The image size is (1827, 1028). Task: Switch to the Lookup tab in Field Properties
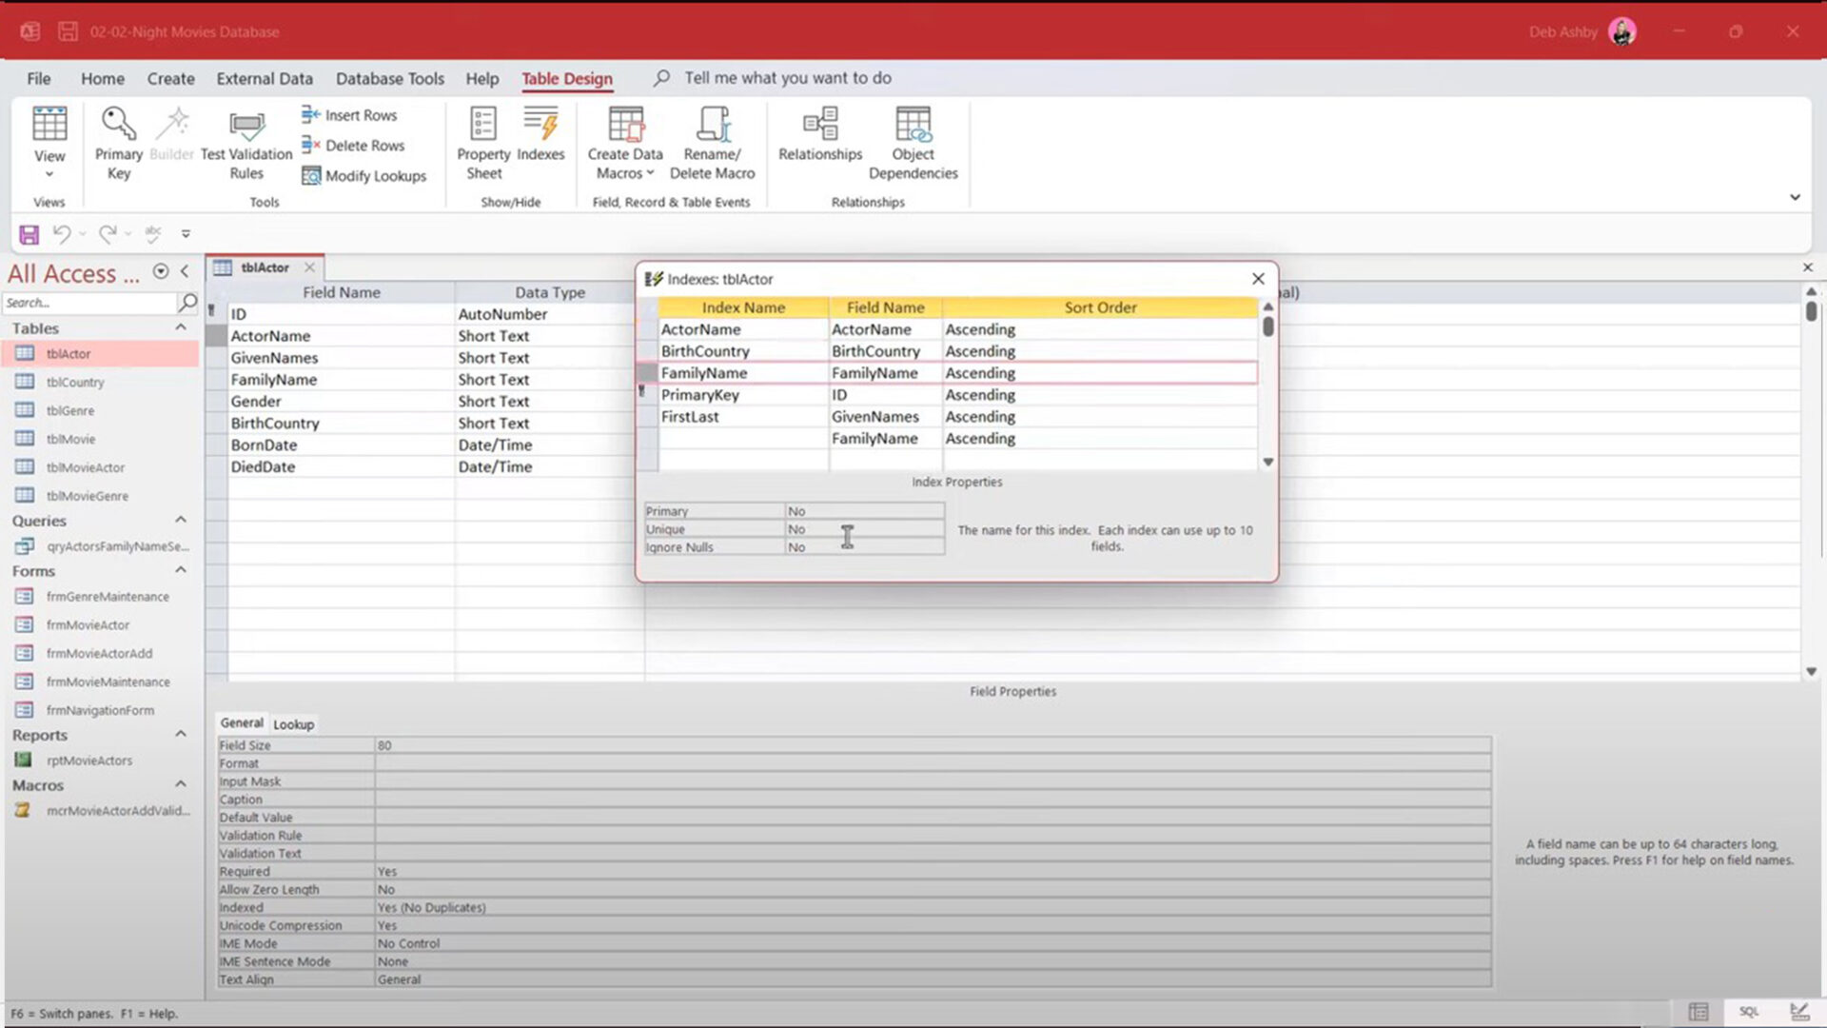293,724
